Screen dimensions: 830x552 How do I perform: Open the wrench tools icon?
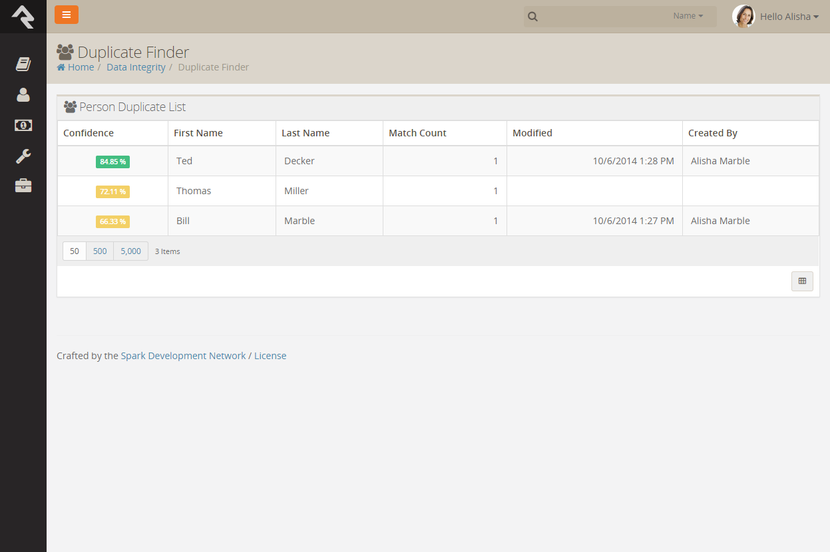(23, 156)
